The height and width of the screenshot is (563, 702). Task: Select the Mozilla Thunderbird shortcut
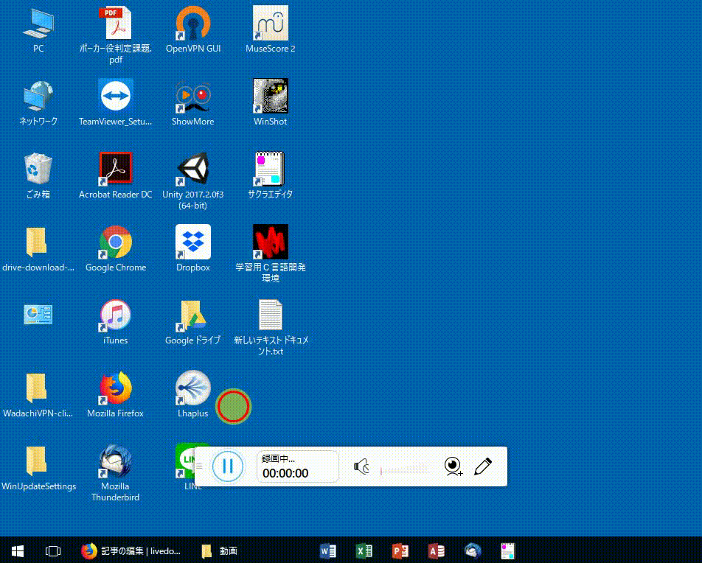pyautogui.click(x=116, y=473)
